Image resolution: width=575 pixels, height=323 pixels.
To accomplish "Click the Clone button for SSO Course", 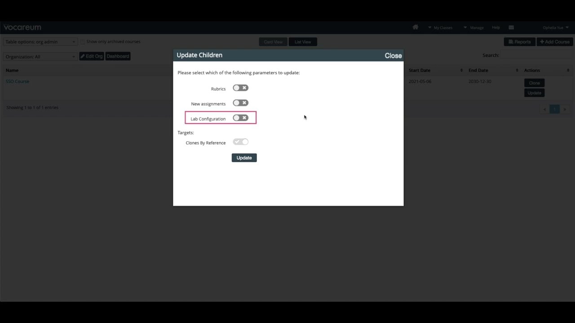I will point(534,83).
